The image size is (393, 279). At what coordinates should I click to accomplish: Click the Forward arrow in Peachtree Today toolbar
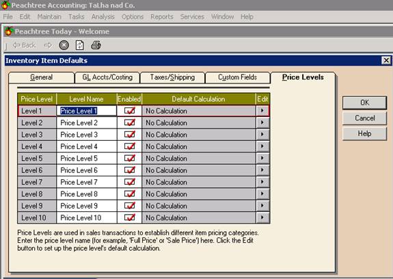click(x=48, y=45)
